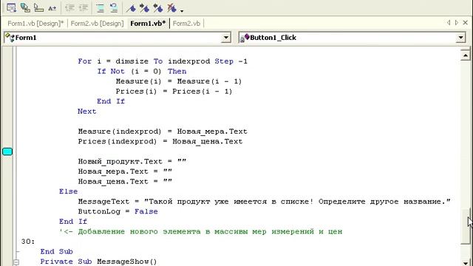
Task: Jump to the previous bookmark icon
Action: (x=158, y=8)
